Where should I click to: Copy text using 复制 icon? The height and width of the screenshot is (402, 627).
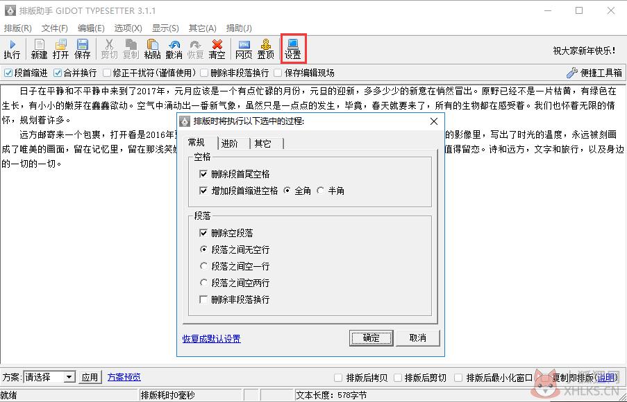(131, 49)
